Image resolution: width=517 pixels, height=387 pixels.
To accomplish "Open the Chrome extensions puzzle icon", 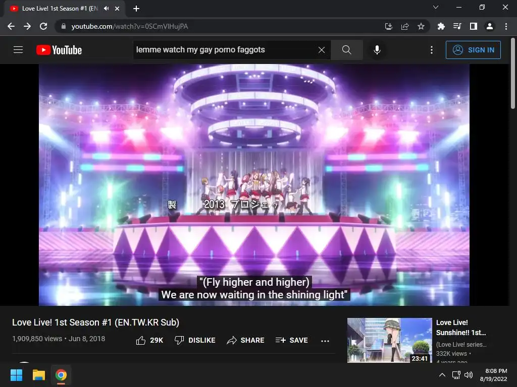I will coord(441,26).
